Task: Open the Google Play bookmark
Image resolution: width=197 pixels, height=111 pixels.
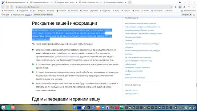Action: (105, 11)
